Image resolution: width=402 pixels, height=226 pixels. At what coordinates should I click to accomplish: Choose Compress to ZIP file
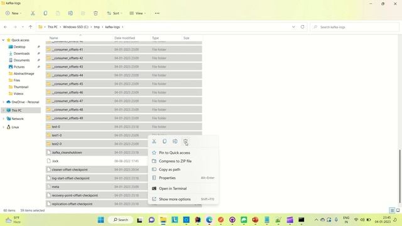[183, 161]
